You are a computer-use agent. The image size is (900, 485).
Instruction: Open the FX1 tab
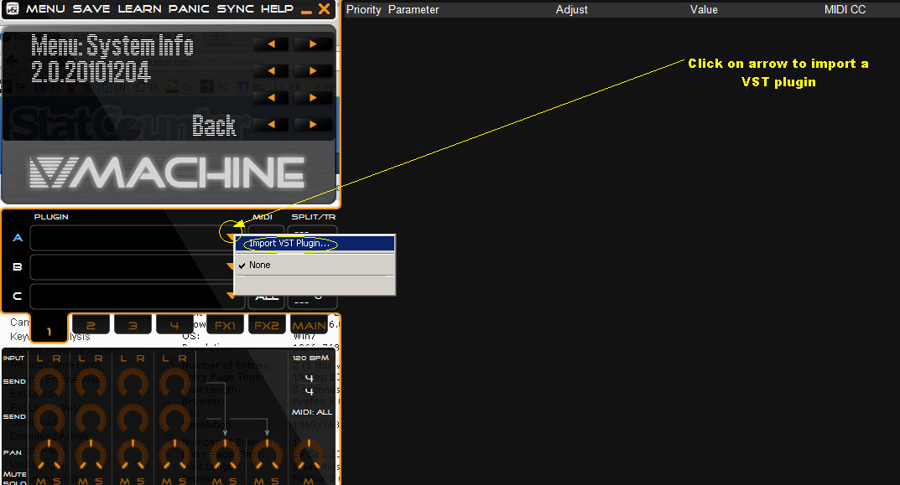(225, 325)
